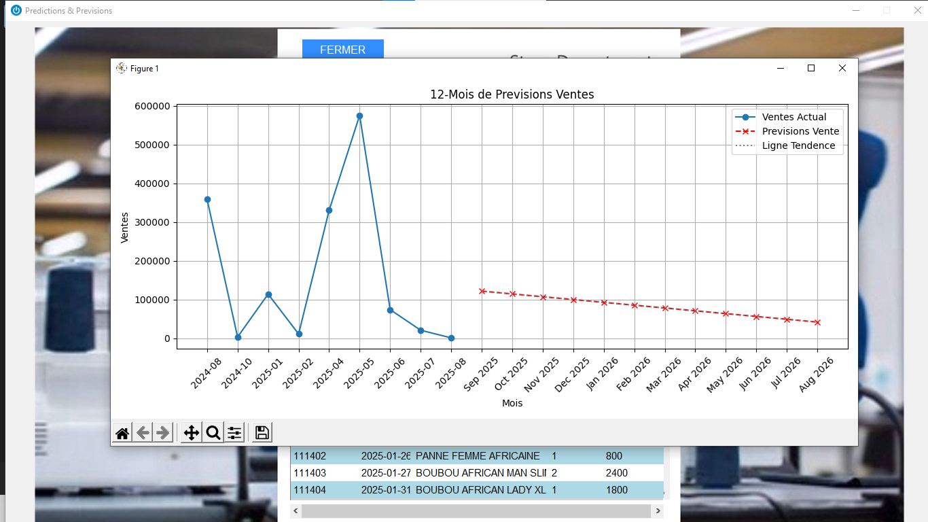Click the horizontal scrollbar left arrow
Image resolution: width=928 pixels, height=522 pixels.
296,510
